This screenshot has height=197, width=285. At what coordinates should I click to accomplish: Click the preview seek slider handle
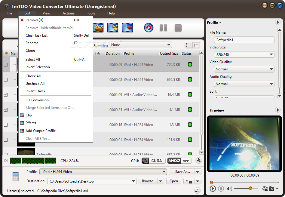click(x=212, y=182)
